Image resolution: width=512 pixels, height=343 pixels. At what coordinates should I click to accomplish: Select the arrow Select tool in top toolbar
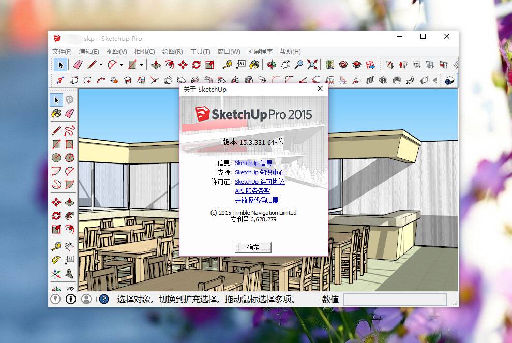click(61, 65)
